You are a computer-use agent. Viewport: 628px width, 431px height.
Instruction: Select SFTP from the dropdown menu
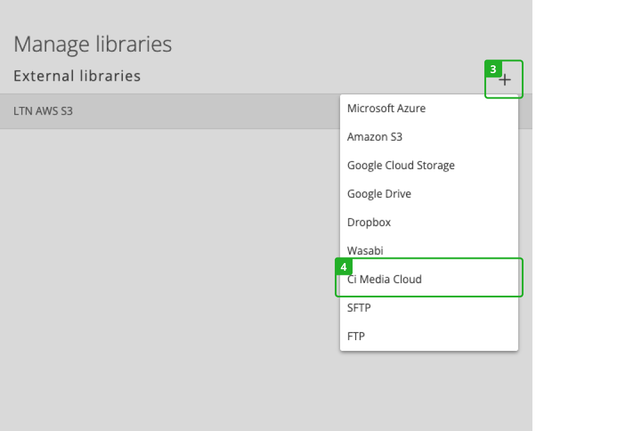(x=429, y=308)
